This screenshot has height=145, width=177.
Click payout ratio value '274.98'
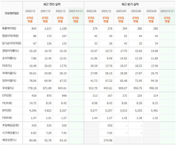pos(108,140)
